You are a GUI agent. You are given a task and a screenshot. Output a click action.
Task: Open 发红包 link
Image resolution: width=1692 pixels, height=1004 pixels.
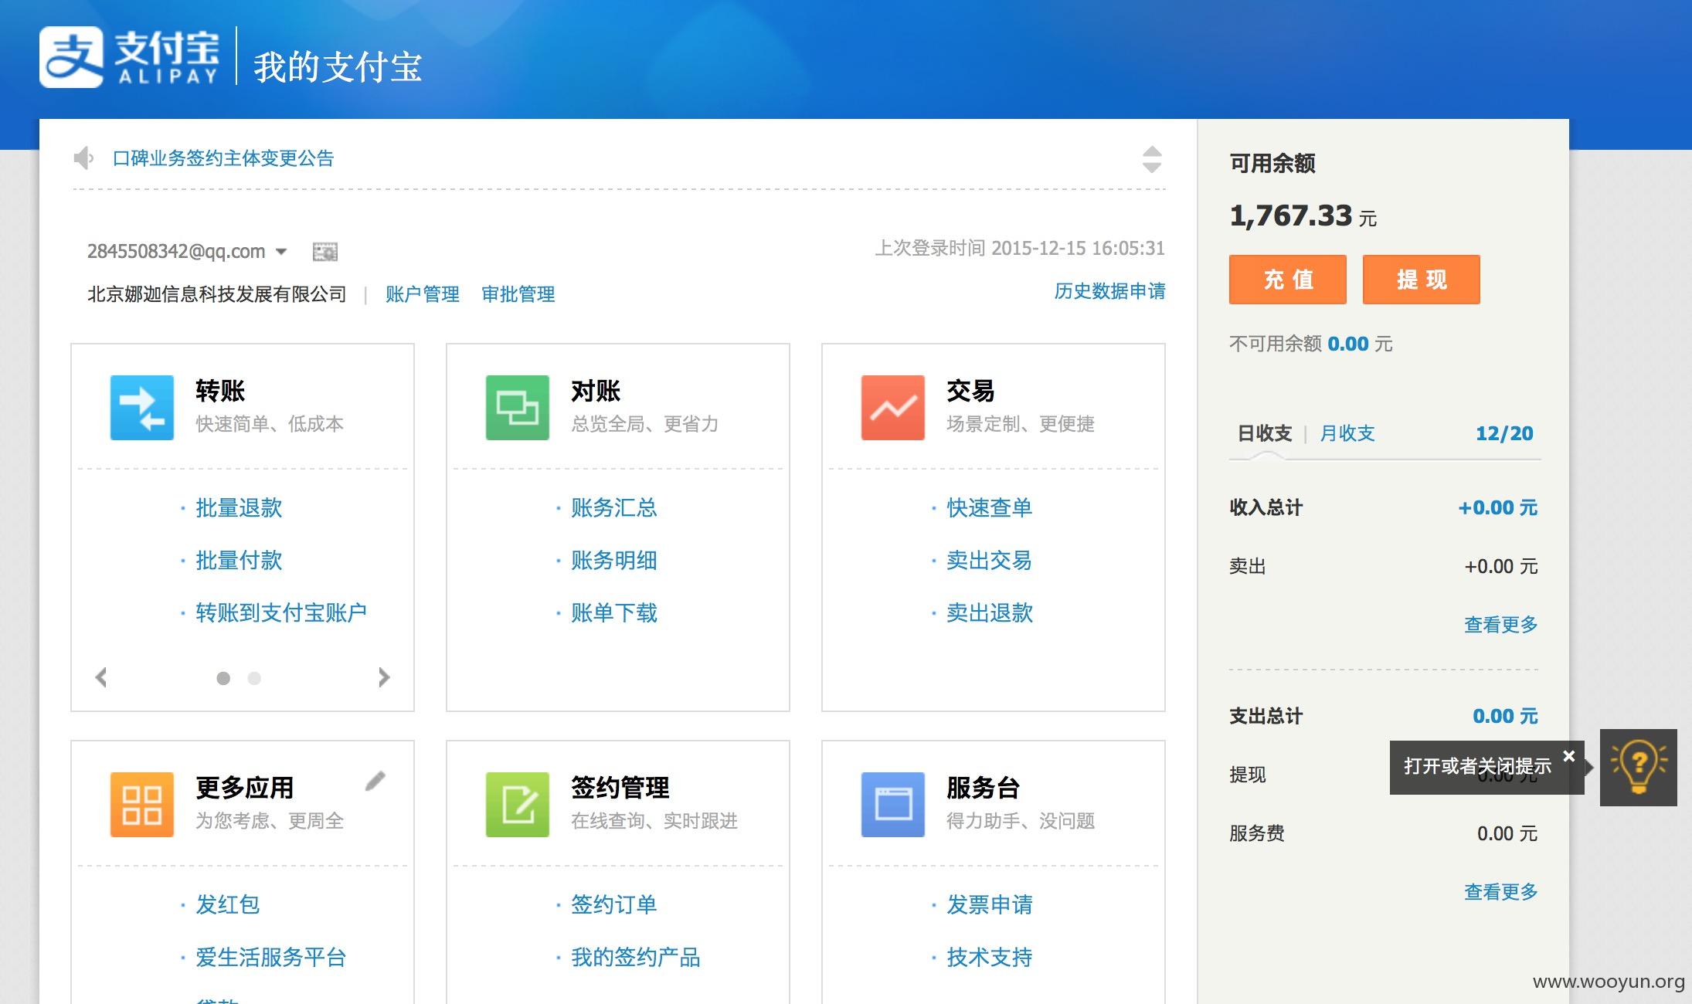click(228, 904)
